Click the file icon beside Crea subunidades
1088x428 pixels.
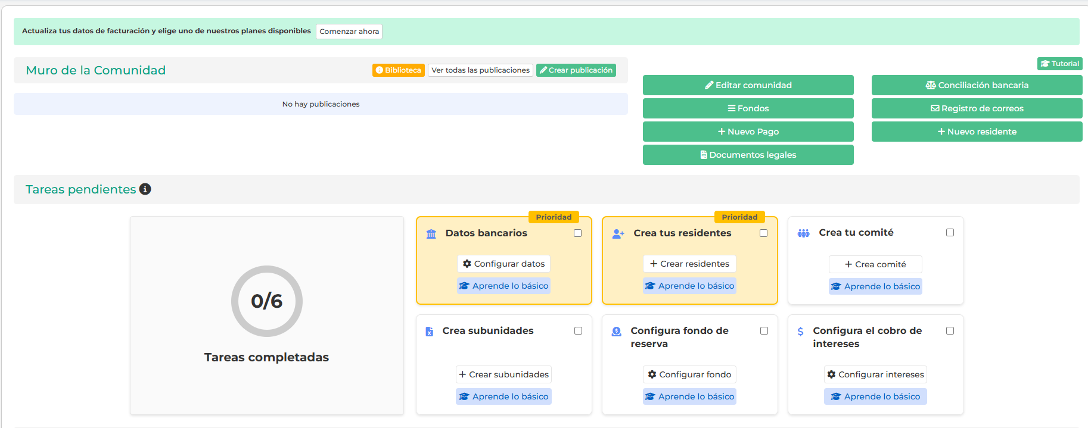[429, 332]
